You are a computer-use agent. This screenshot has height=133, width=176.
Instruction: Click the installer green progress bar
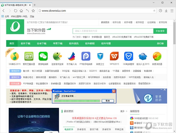point(77,101)
